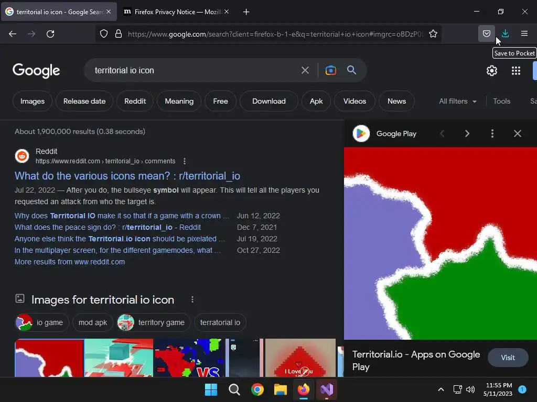Select the Release date filter chip
537x402 pixels.
pos(84,101)
